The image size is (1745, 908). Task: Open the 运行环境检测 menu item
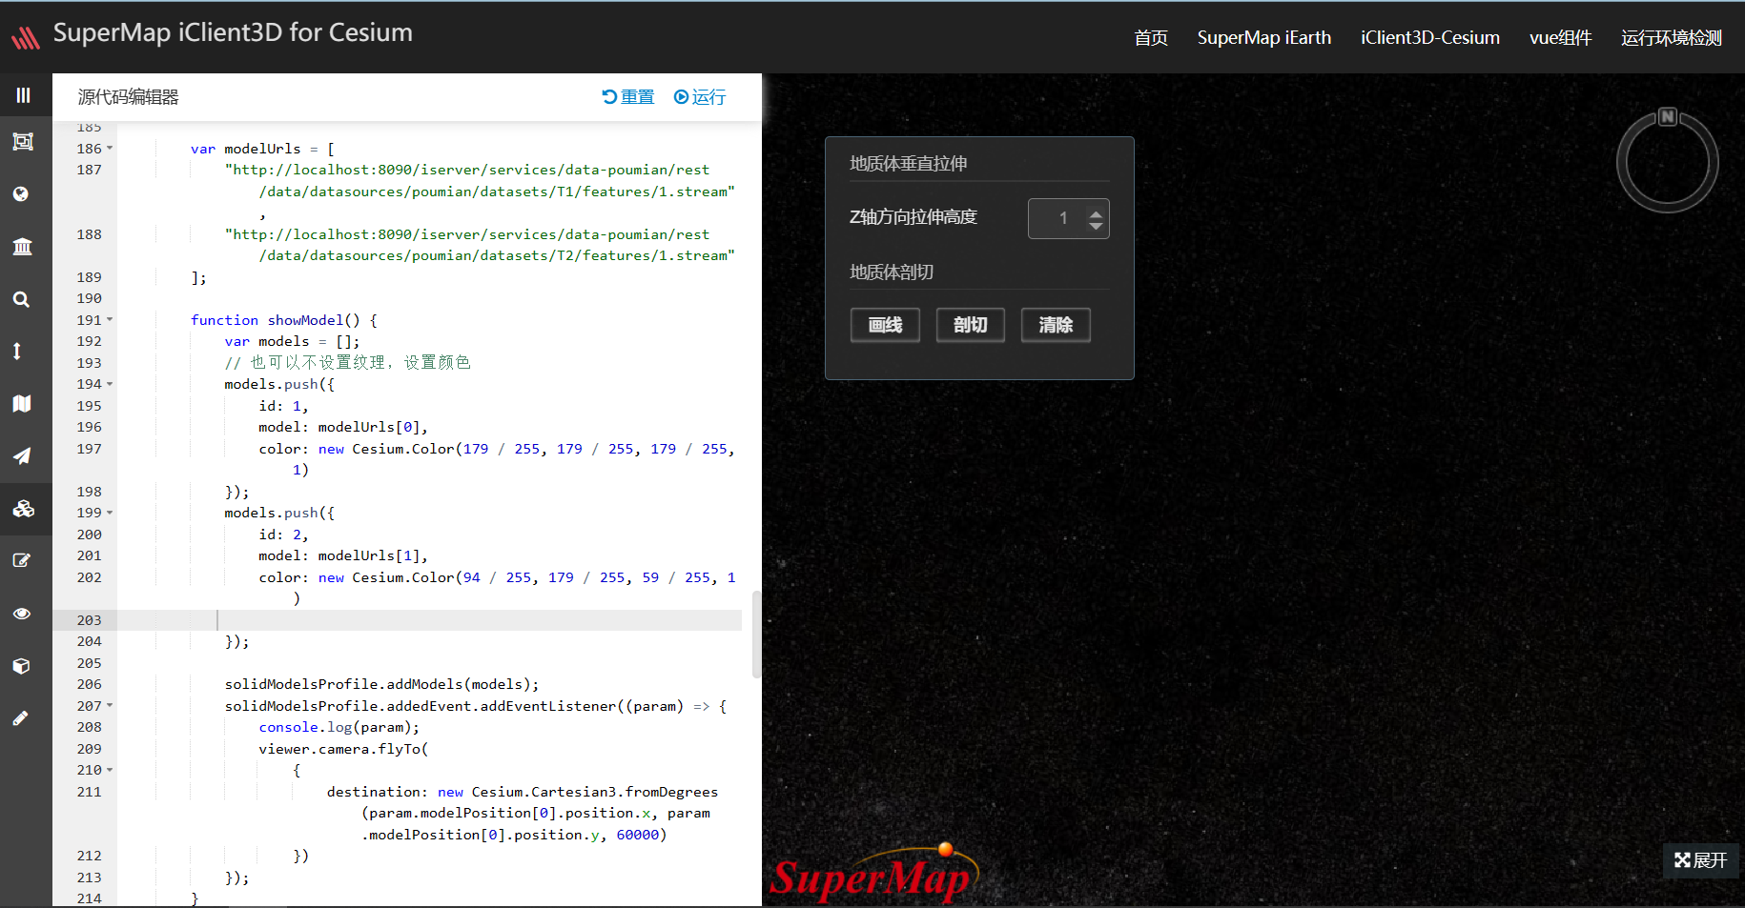click(x=1672, y=38)
